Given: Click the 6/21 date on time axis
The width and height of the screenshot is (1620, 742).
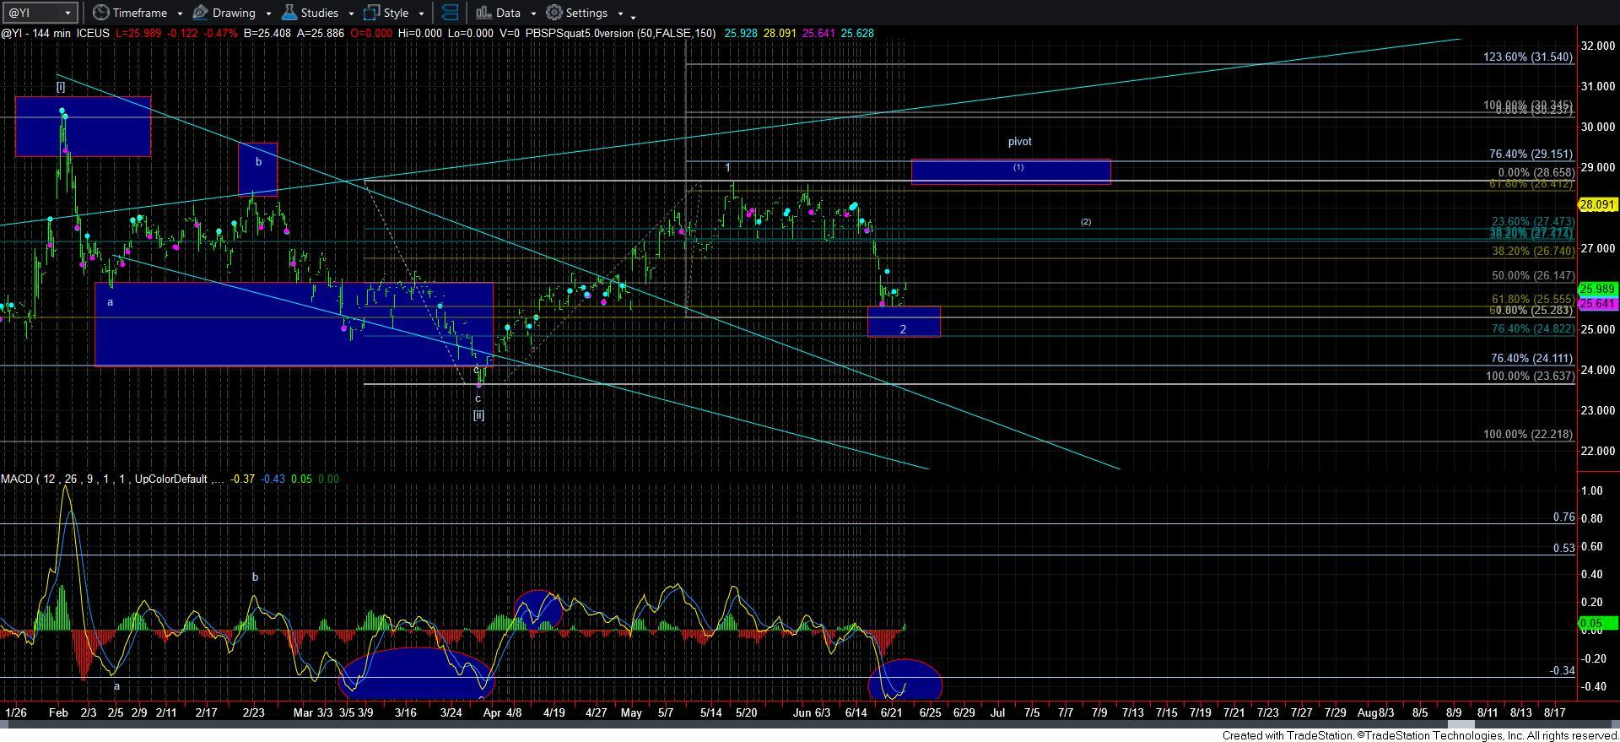Looking at the screenshot, I should (x=892, y=712).
